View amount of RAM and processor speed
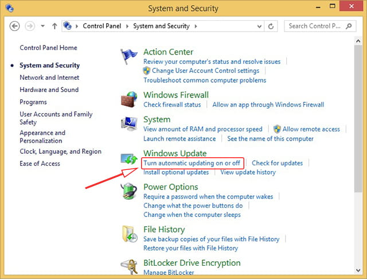This screenshot has height=279, width=367. (202, 129)
